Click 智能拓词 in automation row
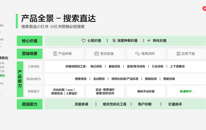 click(x=151, y=79)
